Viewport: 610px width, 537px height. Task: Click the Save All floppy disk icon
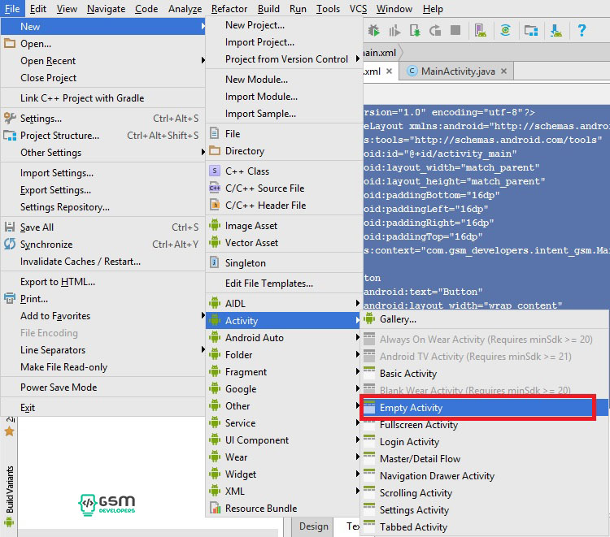click(x=10, y=227)
